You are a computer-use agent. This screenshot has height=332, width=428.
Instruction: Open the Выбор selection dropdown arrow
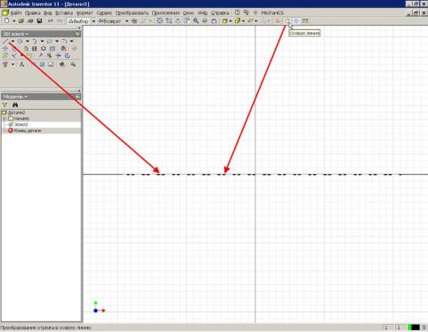coord(93,21)
